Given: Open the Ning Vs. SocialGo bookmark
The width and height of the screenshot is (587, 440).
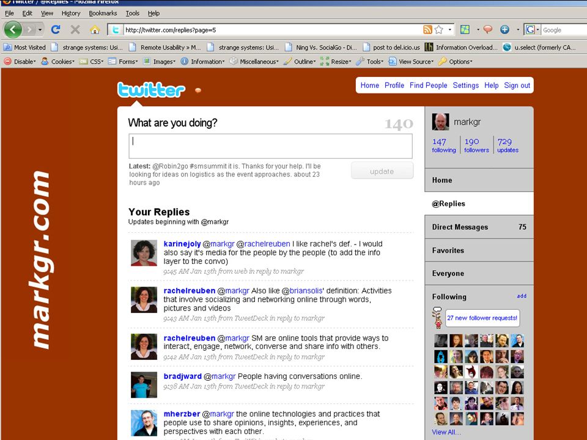Looking at the screenshot, I should click(321, 47).
